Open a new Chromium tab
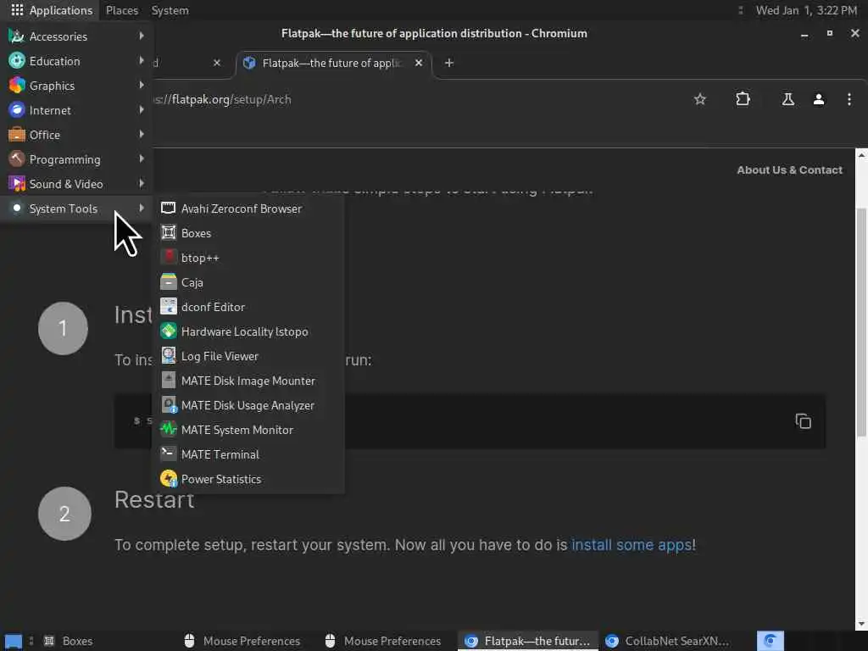 (x=449, y=63)
